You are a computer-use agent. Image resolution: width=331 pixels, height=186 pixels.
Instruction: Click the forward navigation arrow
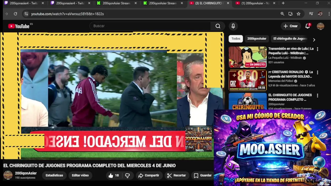tap(6, 14)
